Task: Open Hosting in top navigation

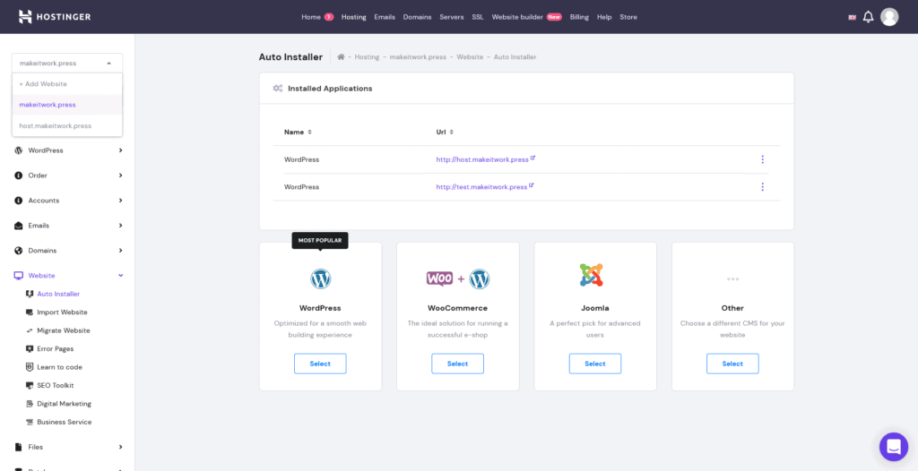Action: pyautogui.click(x=353, y=17)
